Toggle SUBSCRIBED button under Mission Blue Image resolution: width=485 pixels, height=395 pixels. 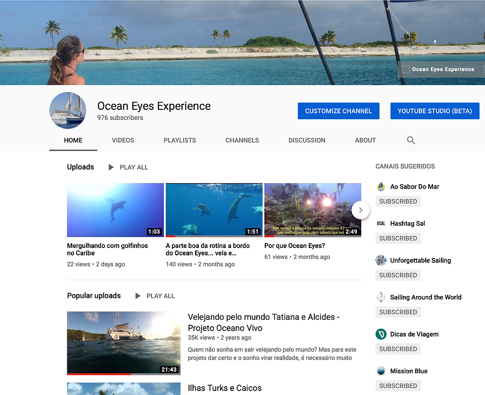point(398,386)
